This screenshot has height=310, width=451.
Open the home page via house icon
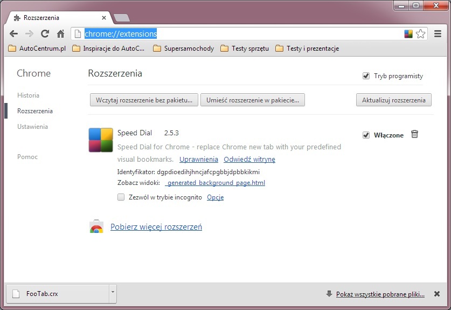point(60,33)
